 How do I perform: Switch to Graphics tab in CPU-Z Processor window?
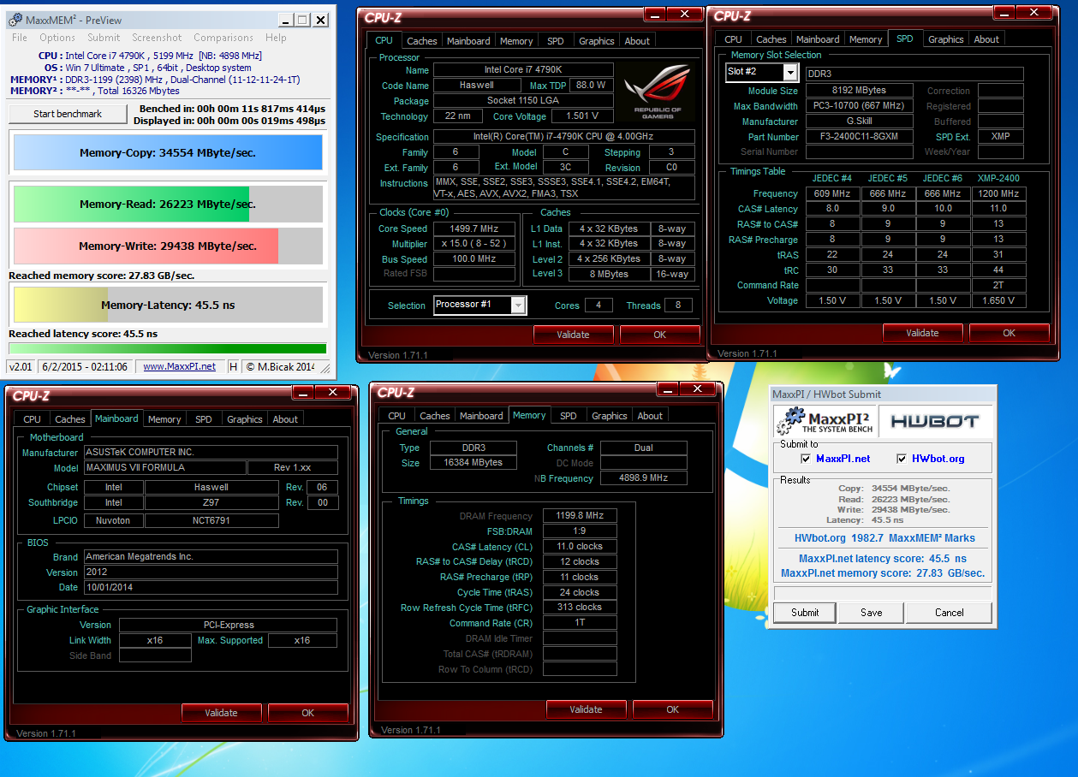coord(596,41)
